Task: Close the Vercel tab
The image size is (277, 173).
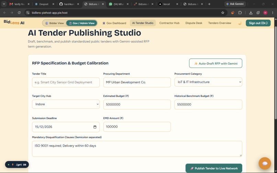Action: [x=177, y=4]
